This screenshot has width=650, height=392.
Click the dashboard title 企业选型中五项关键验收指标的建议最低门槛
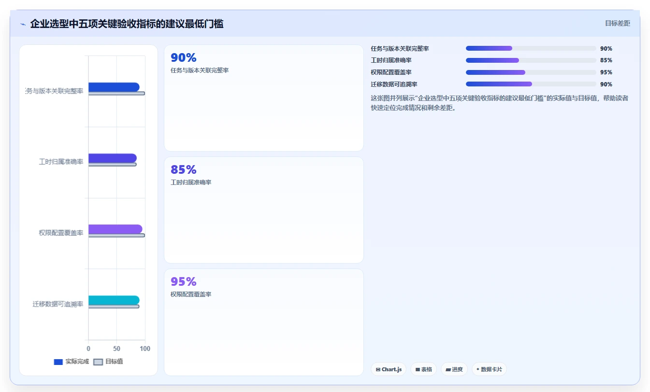[x=127, y=24]
